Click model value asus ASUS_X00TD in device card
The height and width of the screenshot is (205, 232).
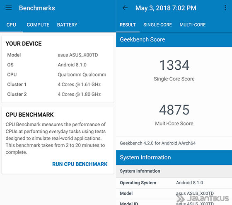(78, 55)
